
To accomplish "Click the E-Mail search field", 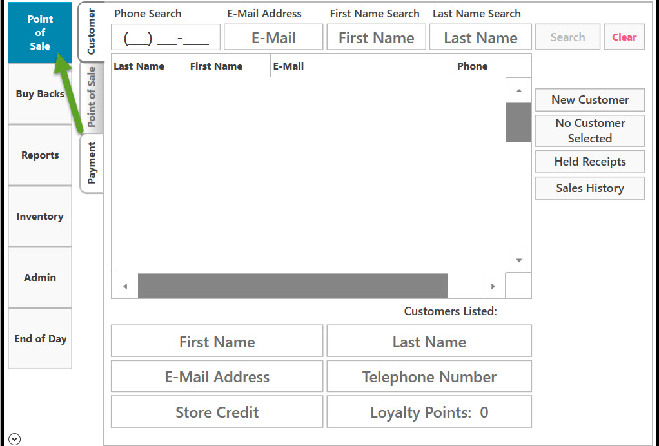I will coord(273,37).
